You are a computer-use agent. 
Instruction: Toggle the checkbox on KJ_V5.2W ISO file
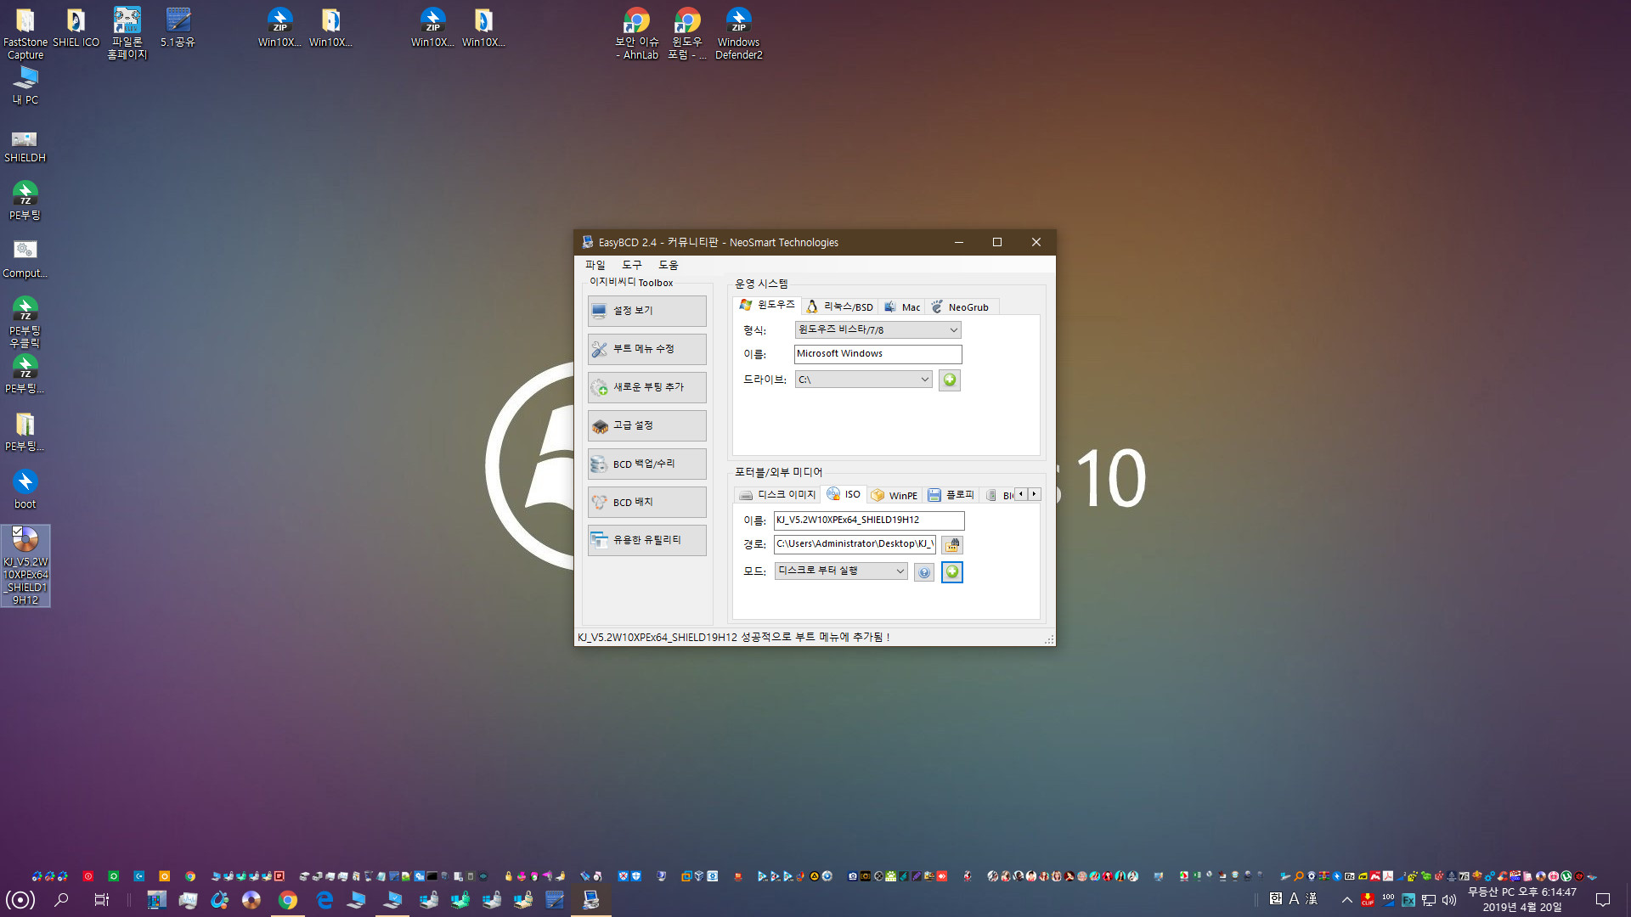[x=17, y=532]
